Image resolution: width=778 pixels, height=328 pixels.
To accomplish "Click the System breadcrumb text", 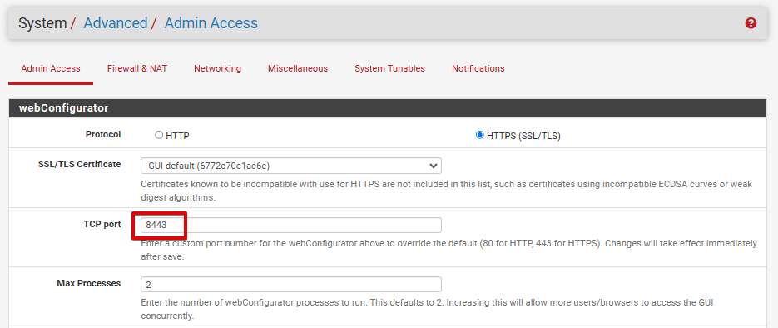I will click(42, 23).
